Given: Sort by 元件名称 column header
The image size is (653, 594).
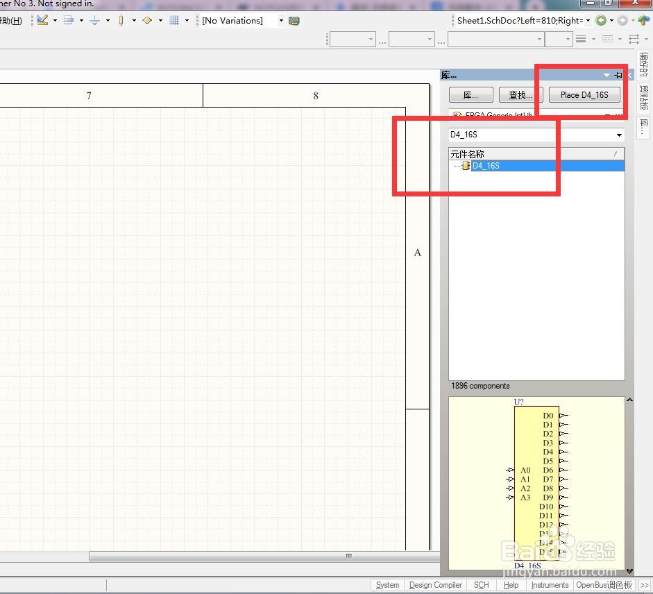Looking at the screenshot, I should pyautogui.click(x=536, y=154).
